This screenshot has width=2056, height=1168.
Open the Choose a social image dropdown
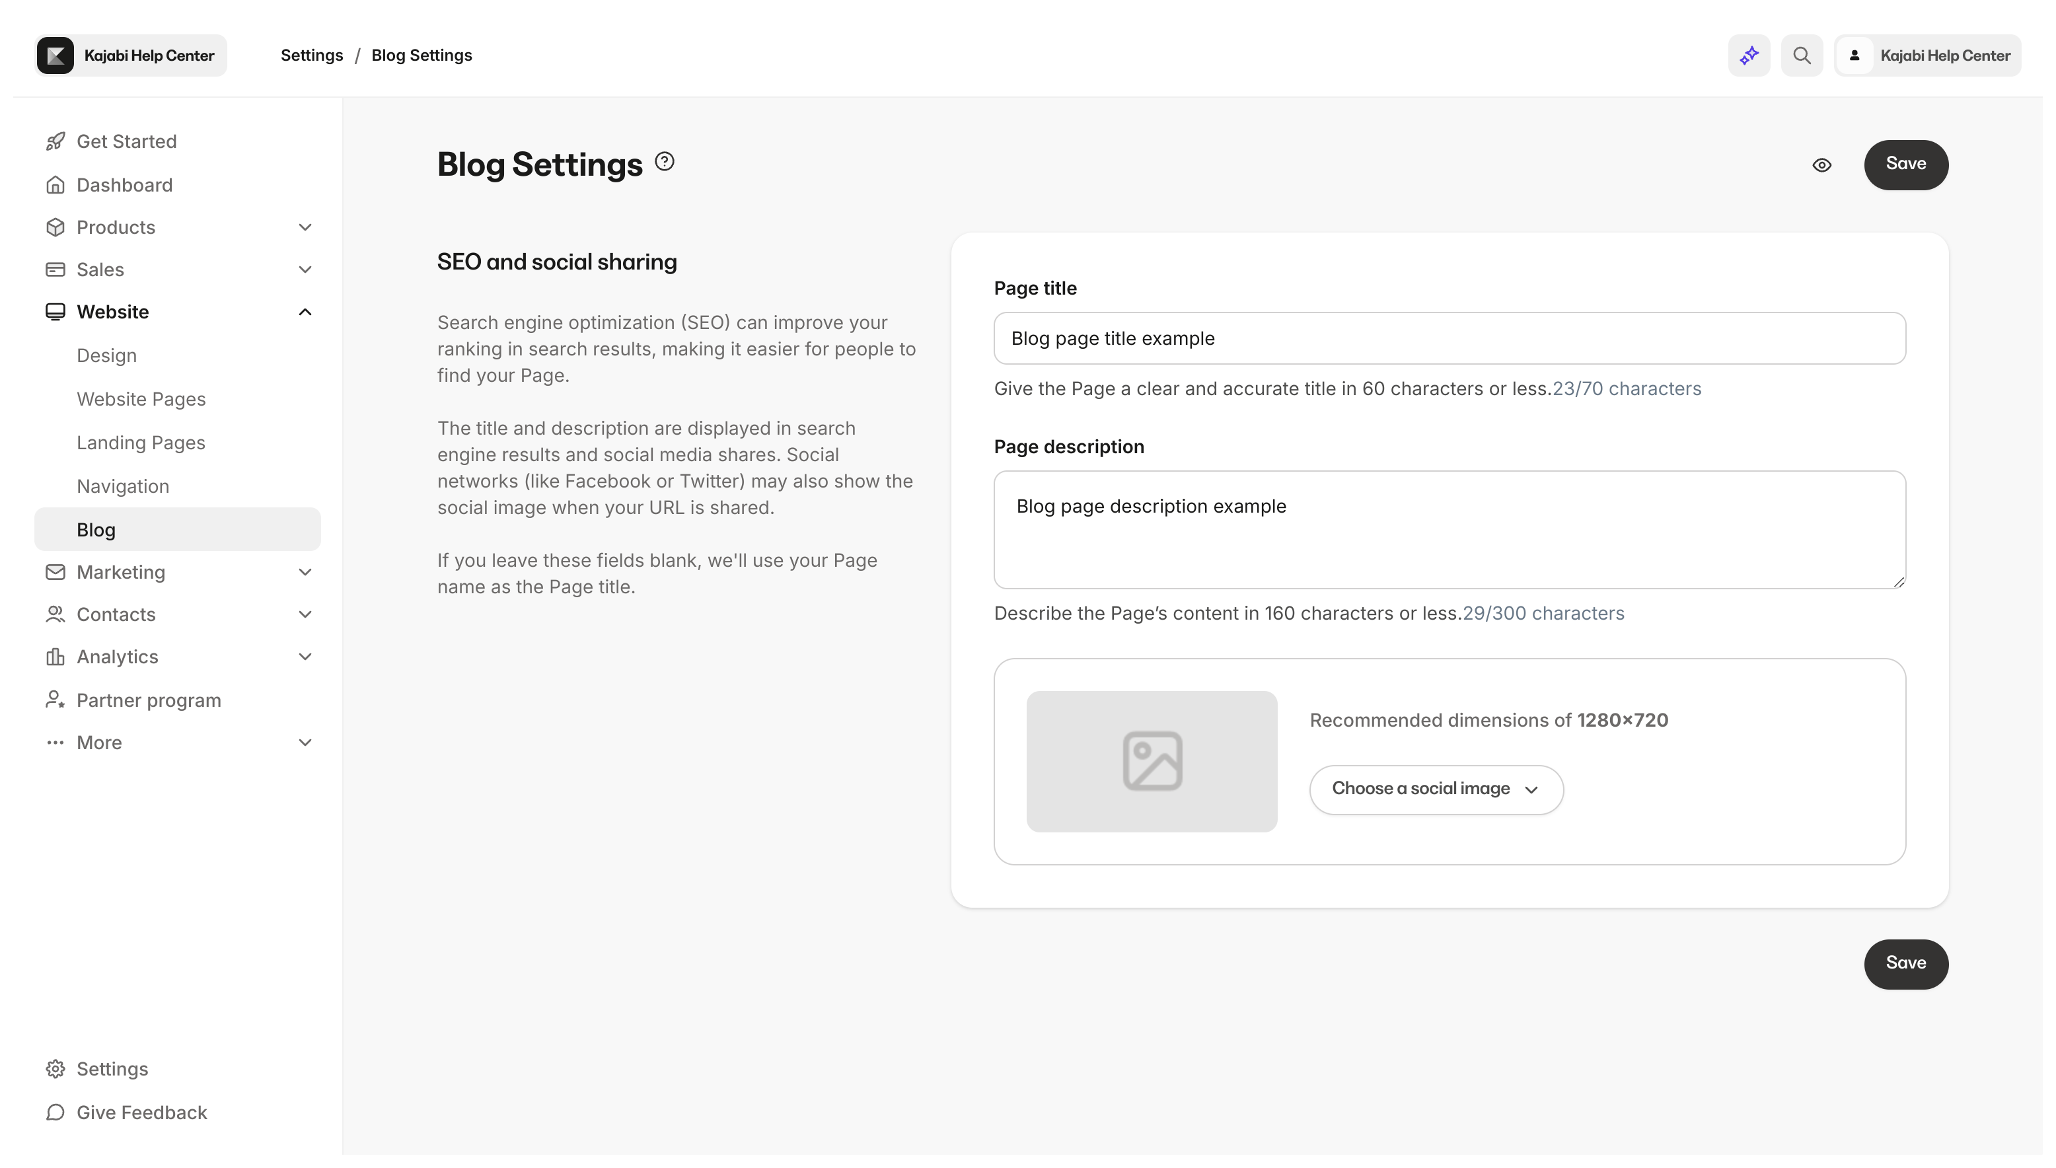1435,789
